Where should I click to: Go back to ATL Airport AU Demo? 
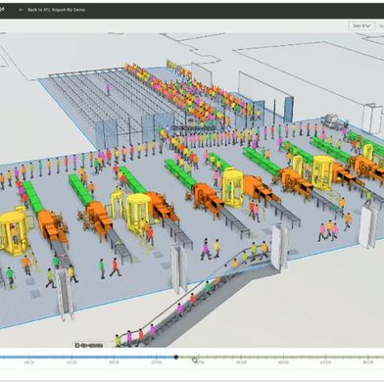pos(56,10)
